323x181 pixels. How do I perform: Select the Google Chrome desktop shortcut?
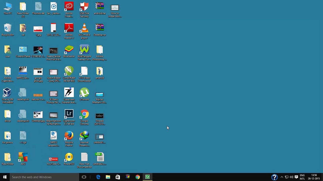pyautogui.click(x=84, y=117)
